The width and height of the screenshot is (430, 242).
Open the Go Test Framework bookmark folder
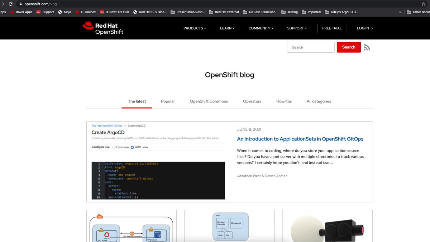point(260,12)
